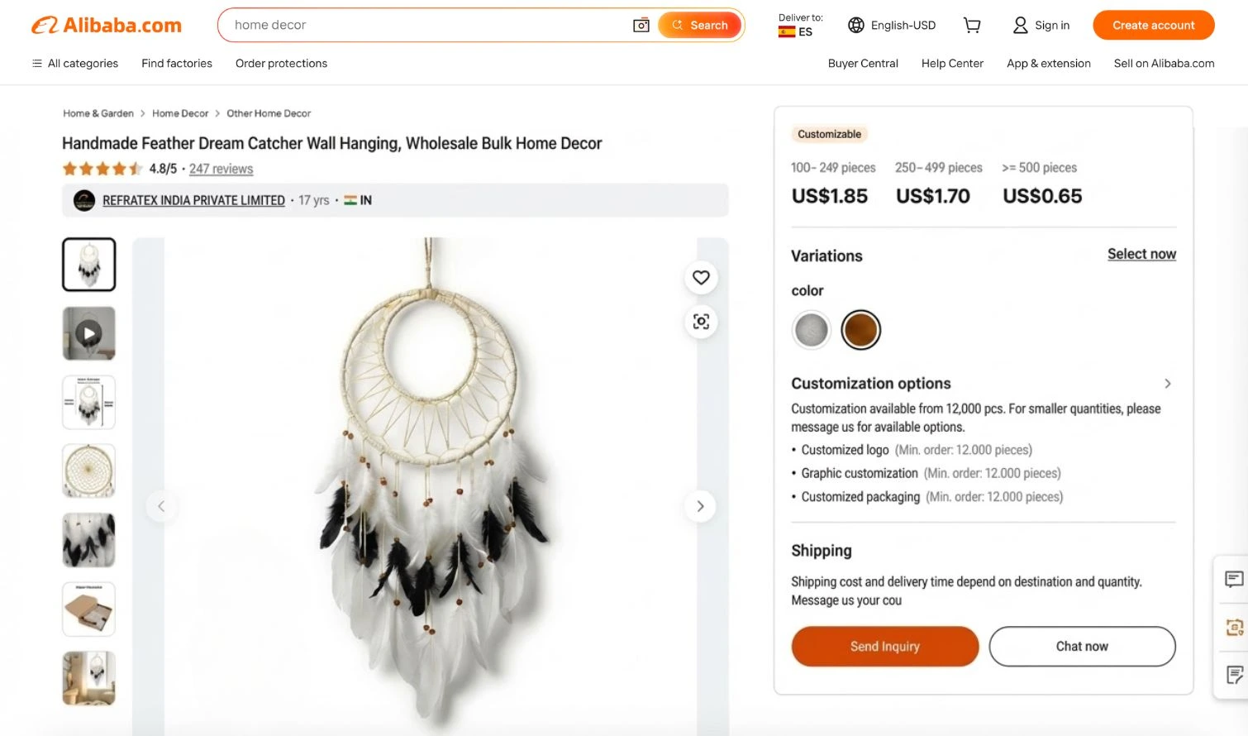1248x736 pixels.
Task: Open the All categories menu
Action: tap(75, 64)
